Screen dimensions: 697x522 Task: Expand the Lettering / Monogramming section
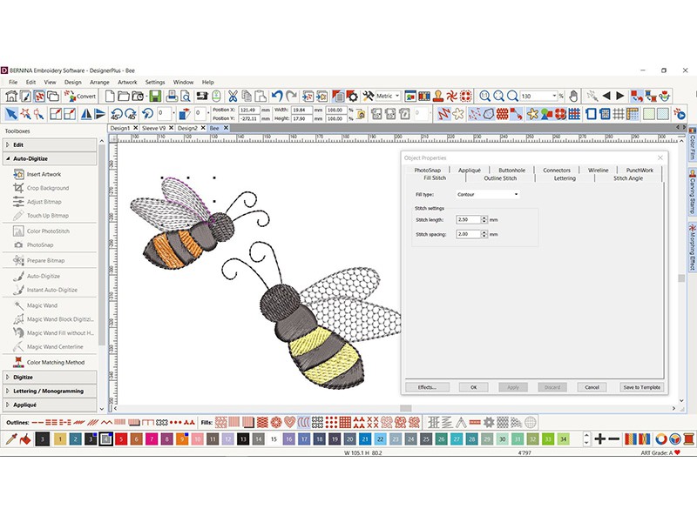pyautogui.click(x=48, y=391)
